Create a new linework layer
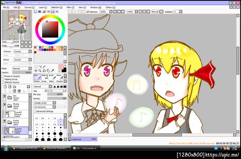Viewport: 241px width, 159px height. (x=10, y=87)
